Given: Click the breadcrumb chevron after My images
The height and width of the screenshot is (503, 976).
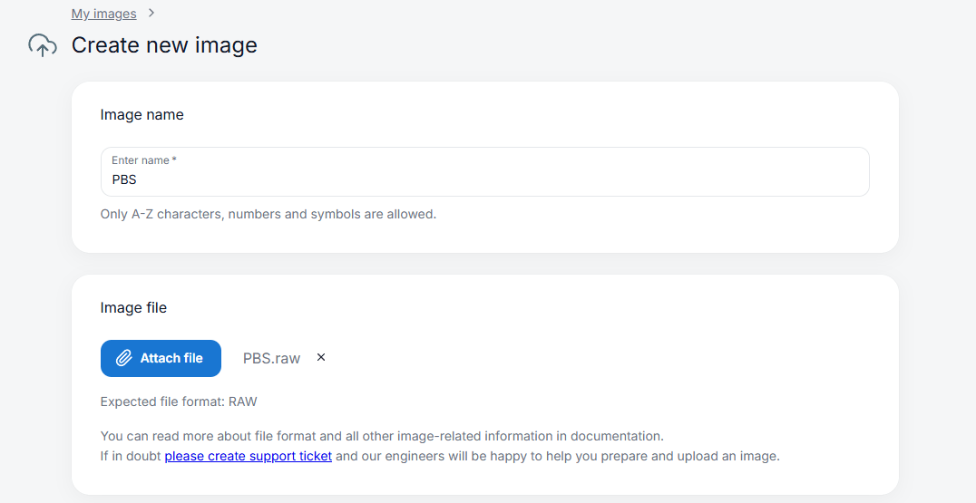Looking at the screenshot, I should click(151, 14).
